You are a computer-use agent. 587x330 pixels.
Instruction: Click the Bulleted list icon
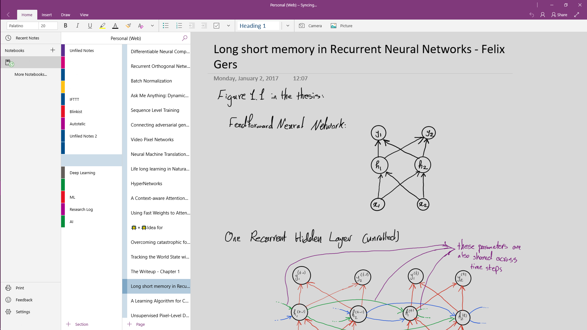[x=166, y=26]
